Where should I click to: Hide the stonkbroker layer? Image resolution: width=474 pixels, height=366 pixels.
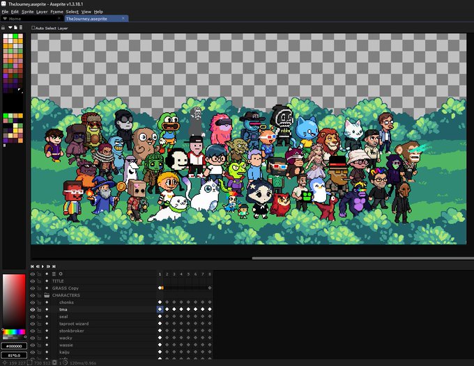(x=32, y=331)
